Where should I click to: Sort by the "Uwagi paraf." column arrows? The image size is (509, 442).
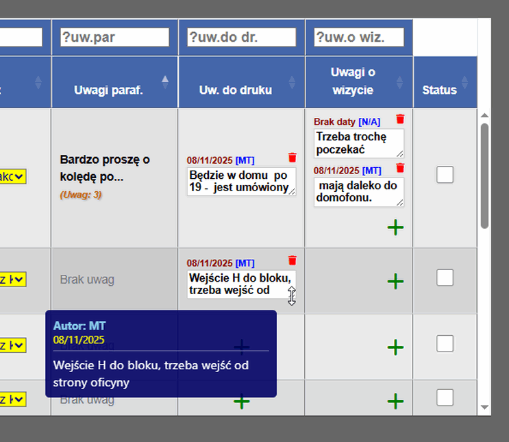164,82
